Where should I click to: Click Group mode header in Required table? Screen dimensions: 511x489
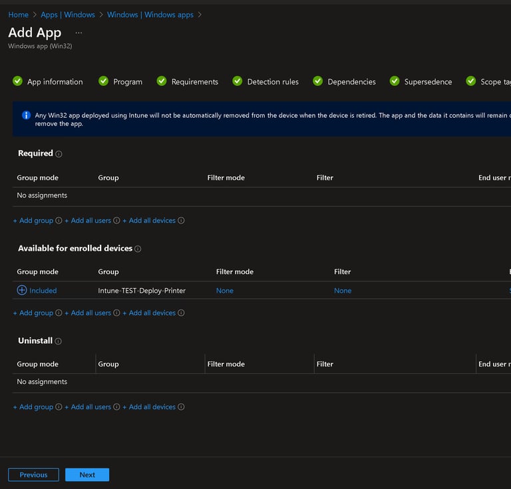click(38, 178)
